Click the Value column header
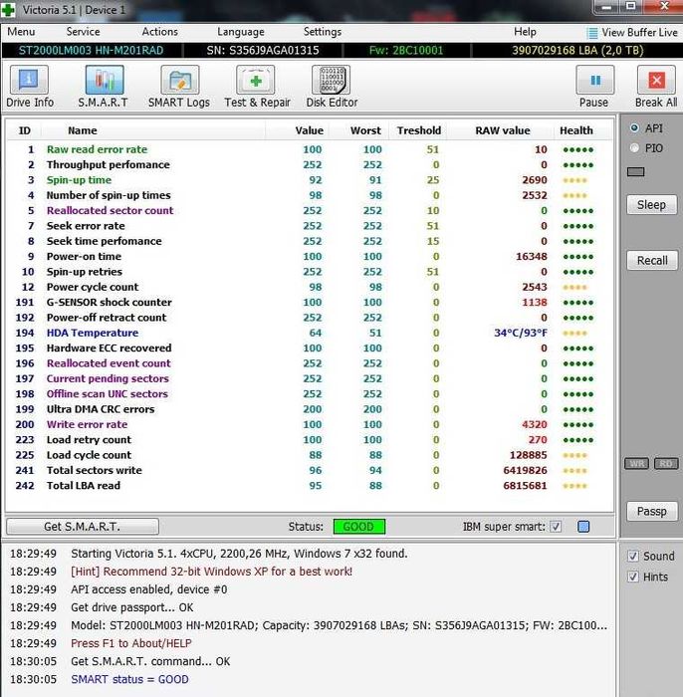 tap(310, 130)
